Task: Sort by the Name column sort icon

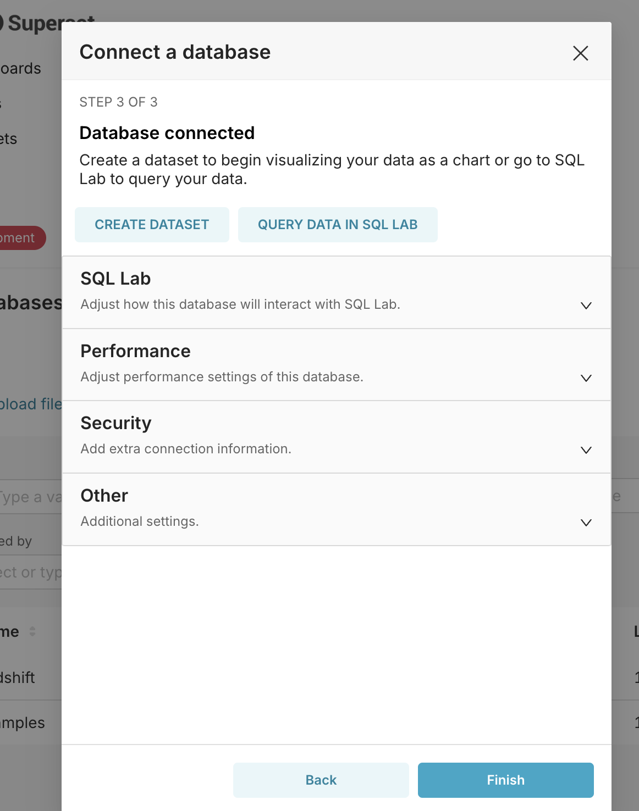Action: click(x=32, y=631)
